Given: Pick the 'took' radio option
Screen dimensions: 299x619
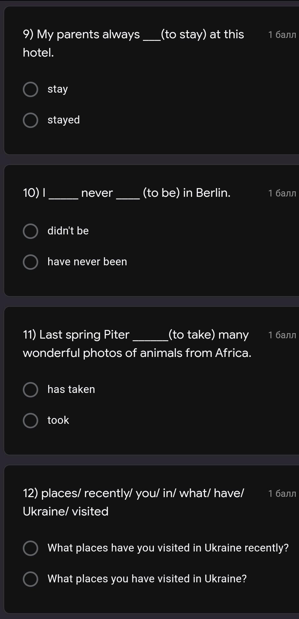Looking at the screenshot, I should (31, 421).
